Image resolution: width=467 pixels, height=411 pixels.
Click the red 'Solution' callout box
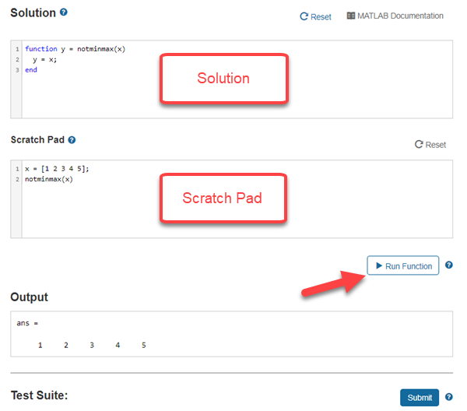click(x=223, y=79)
